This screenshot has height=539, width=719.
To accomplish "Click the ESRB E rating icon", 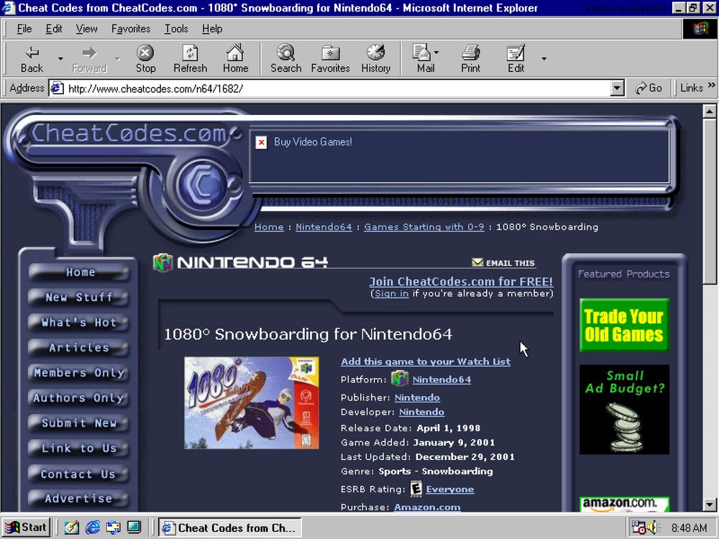I will 416,489.
